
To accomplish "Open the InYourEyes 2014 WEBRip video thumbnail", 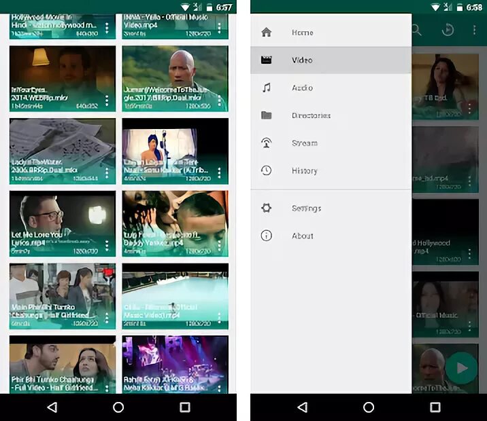I will 63,79.
